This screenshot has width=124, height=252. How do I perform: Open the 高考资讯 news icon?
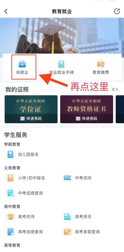pos(67,217)
